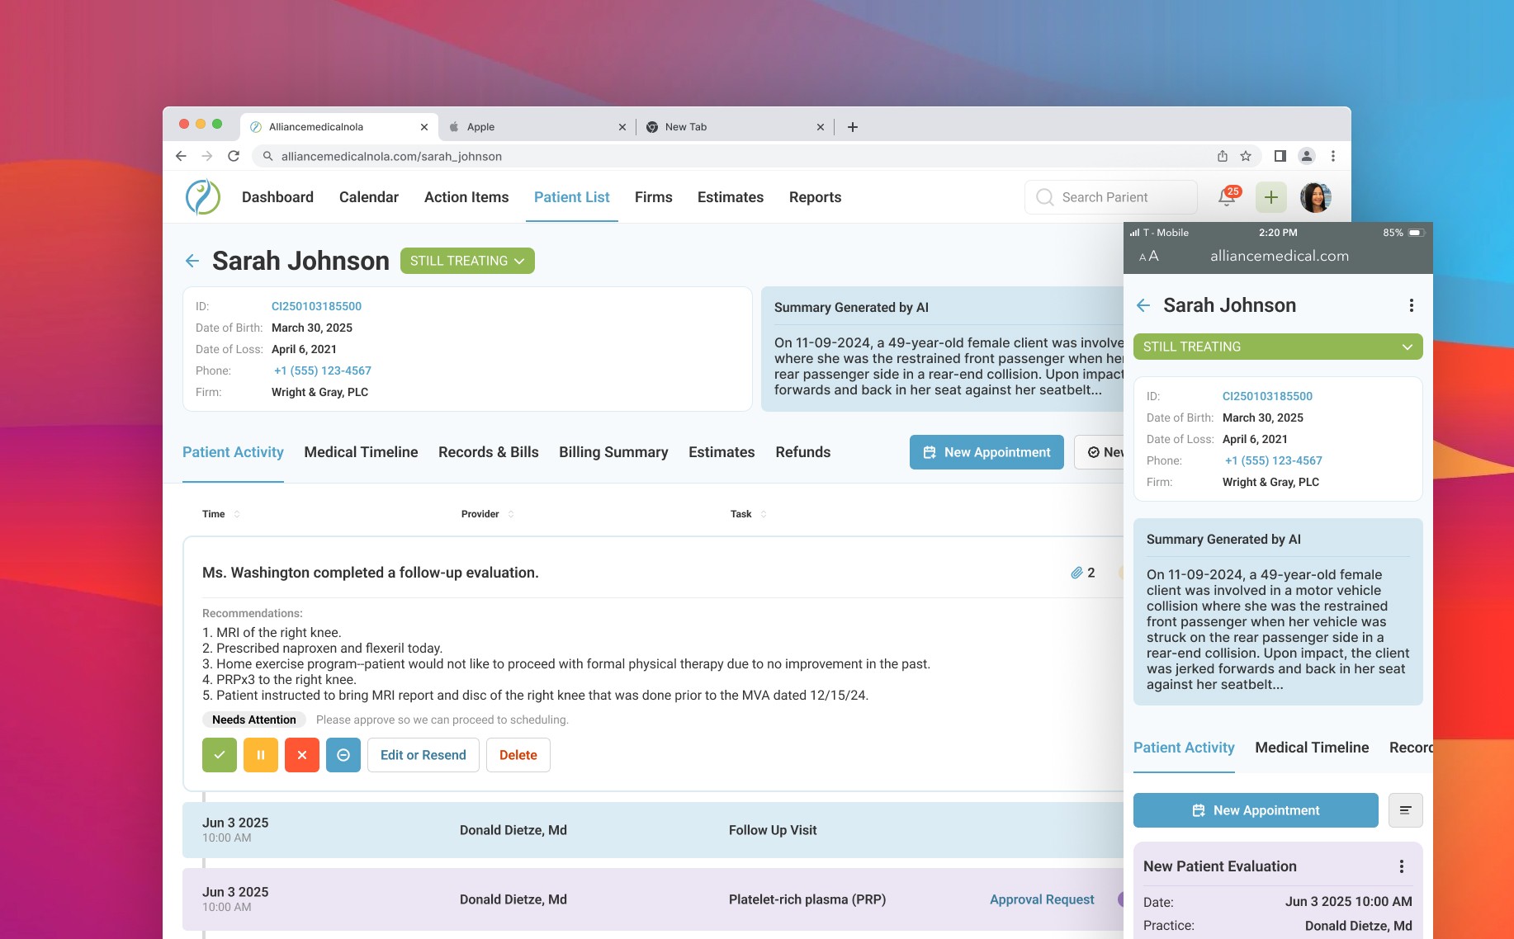Screen dimensions: 1514x939
Task: Click the back arrow beside Sarah Johnson in desktop view
Action: [x=192, y=261]
